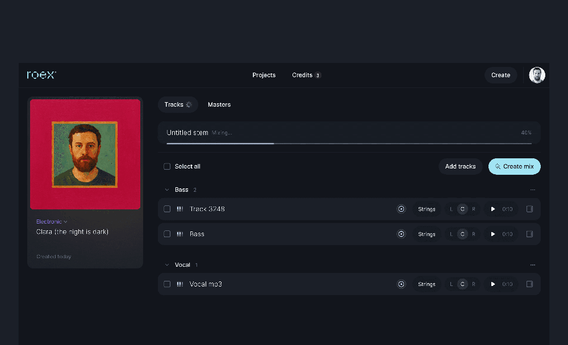Open side panel icon for Vocal mp3
Screen dimensions: 568x345
coord(529,284)
